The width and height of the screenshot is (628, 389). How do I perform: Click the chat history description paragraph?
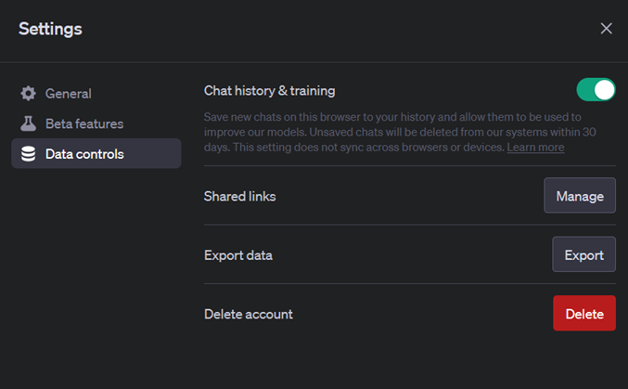(x=390, y=132)
